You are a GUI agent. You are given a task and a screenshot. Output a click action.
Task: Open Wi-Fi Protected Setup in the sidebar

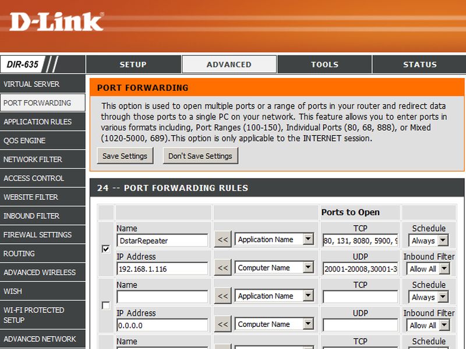tap(43, 315)
